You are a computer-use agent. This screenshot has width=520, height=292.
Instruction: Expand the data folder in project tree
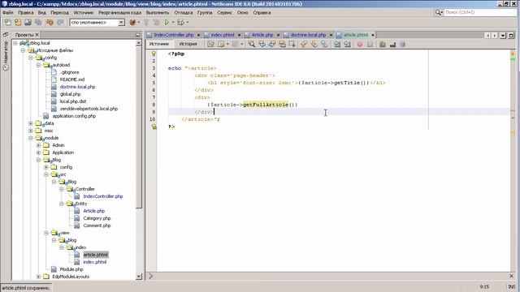pyautogui.click(x=31, y=123)
